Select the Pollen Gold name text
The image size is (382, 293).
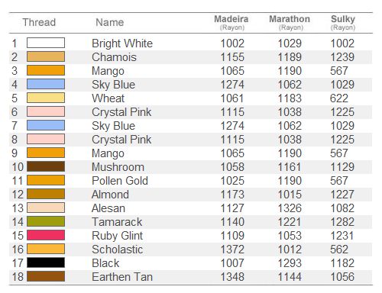120,181
